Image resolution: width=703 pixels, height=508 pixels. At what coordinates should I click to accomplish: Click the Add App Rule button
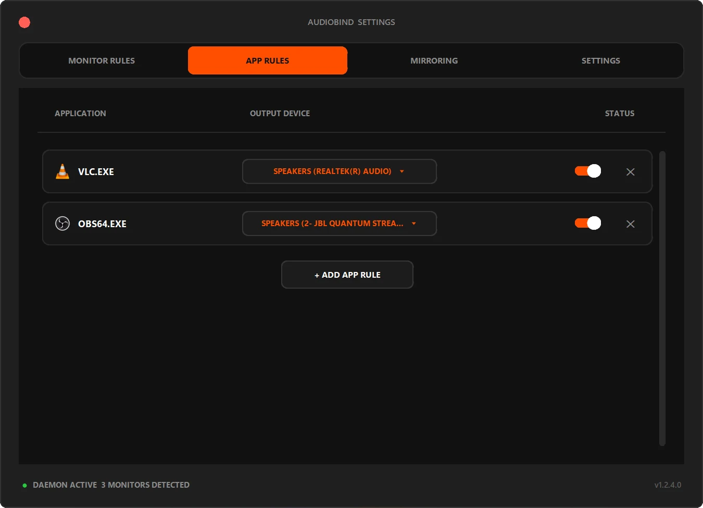pyautogui.click(x=347, y=275)
